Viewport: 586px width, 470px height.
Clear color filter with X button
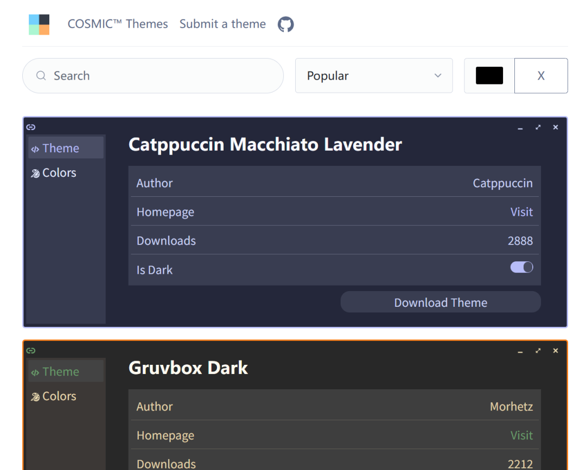[541, 75]
